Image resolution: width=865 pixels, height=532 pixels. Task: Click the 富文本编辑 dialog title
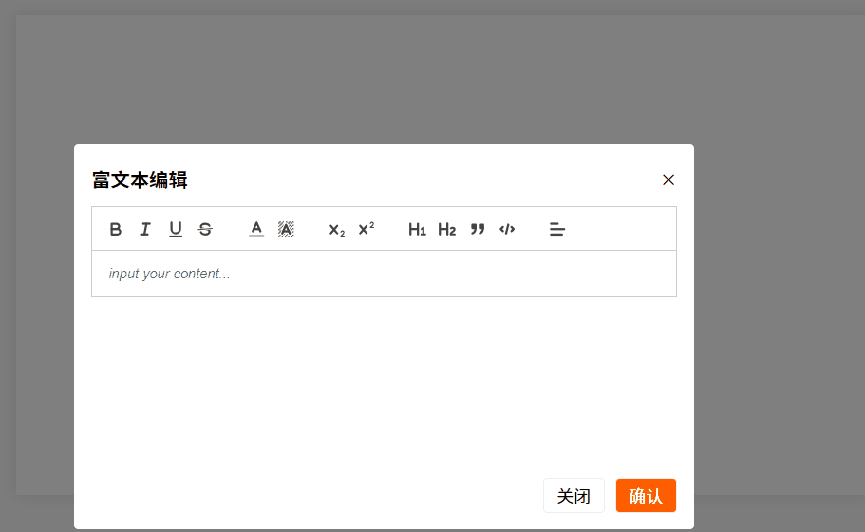click(141, 180)
